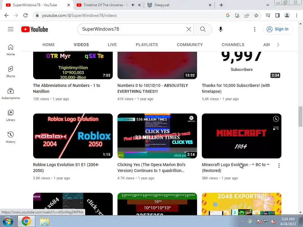Open YouTube settings three-dot menu

(x=254, y=29)
